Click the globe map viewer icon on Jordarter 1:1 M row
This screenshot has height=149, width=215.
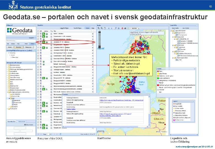tap(47, 42)
